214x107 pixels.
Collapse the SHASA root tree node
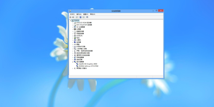pyautogui.click(x=71, y=20)
